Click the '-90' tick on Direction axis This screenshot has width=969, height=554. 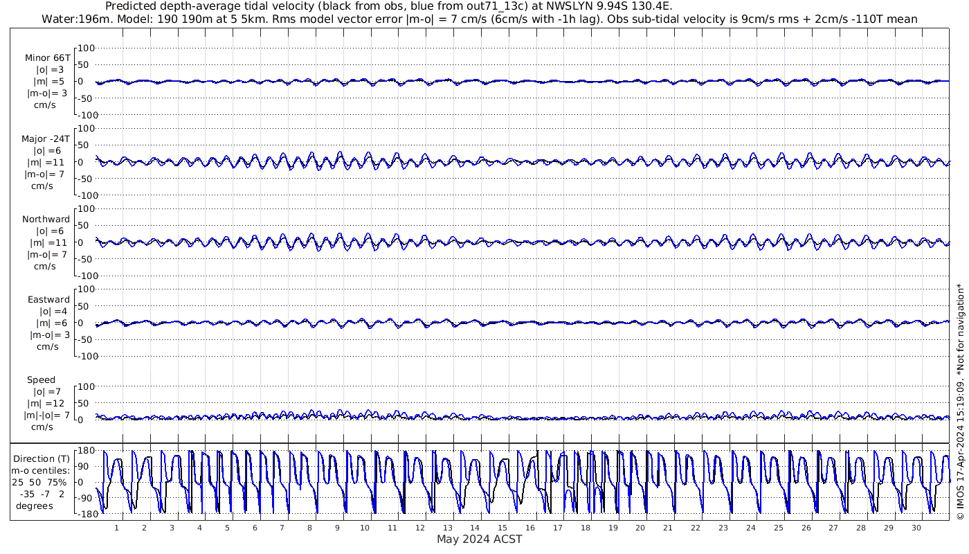(x=86, y=498)
